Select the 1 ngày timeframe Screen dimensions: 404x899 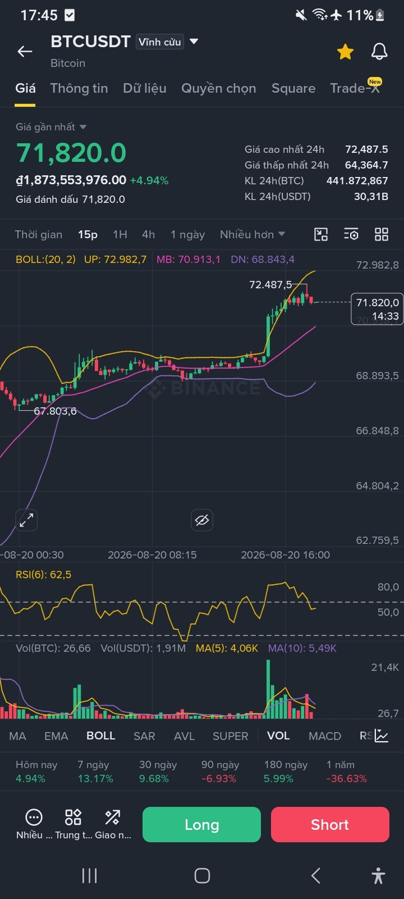(188, 234)
